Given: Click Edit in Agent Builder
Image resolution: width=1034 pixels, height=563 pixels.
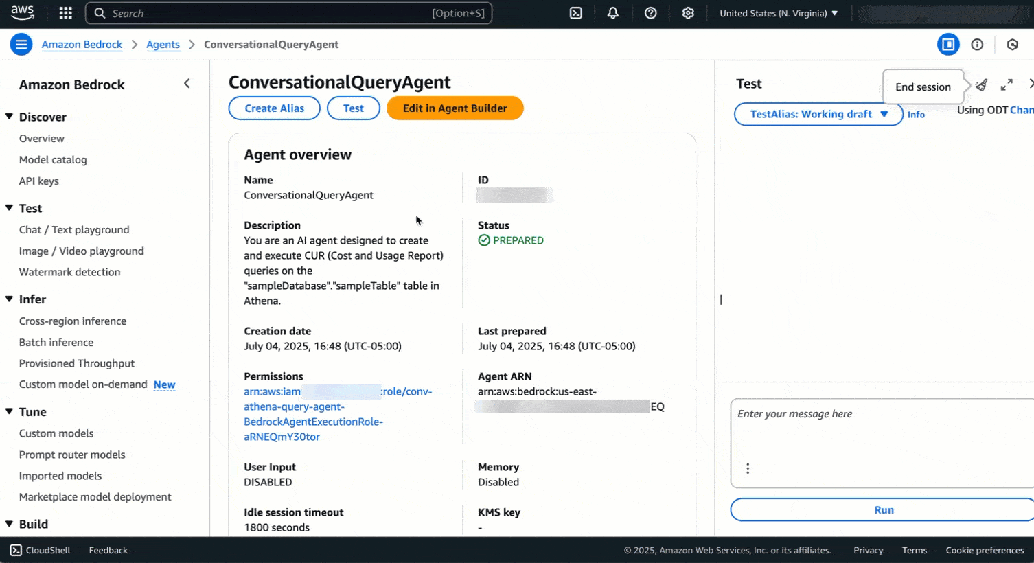Looking at the screenshot, I should tap(455, 108).
